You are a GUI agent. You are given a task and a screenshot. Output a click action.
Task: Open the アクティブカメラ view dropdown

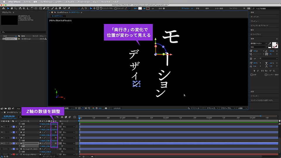(x=228, y=108)
